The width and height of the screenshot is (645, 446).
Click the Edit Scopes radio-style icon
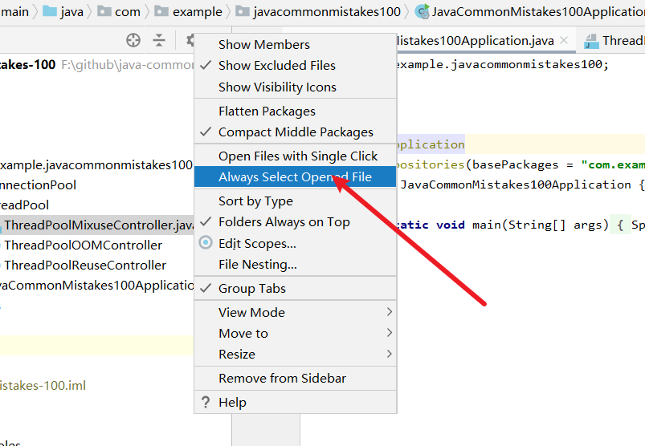pyautogui.click(x=205, y=243)
